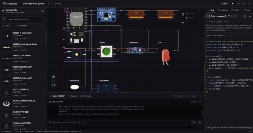Screen dimensions: 253x133
Task: Focus the component.search command input
Action: (119, 122)
